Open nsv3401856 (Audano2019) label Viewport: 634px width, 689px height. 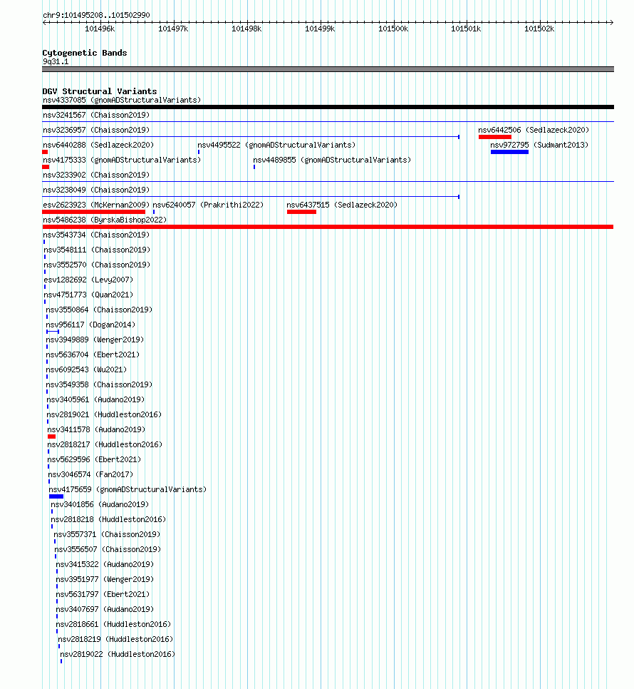click(100, 504)
